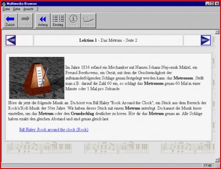This screenshot has height=169, width=221.
Task: Open the Einstieg list toolbar button
Action: click(x=58, y=21)
